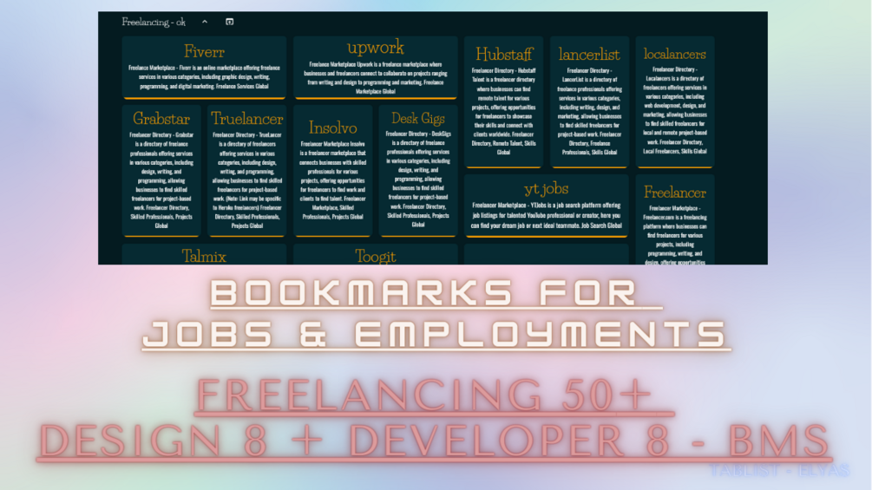Open the Freelancer bookmark card
This screenshot has height=490, width=872.
click(x=674, y=219)
